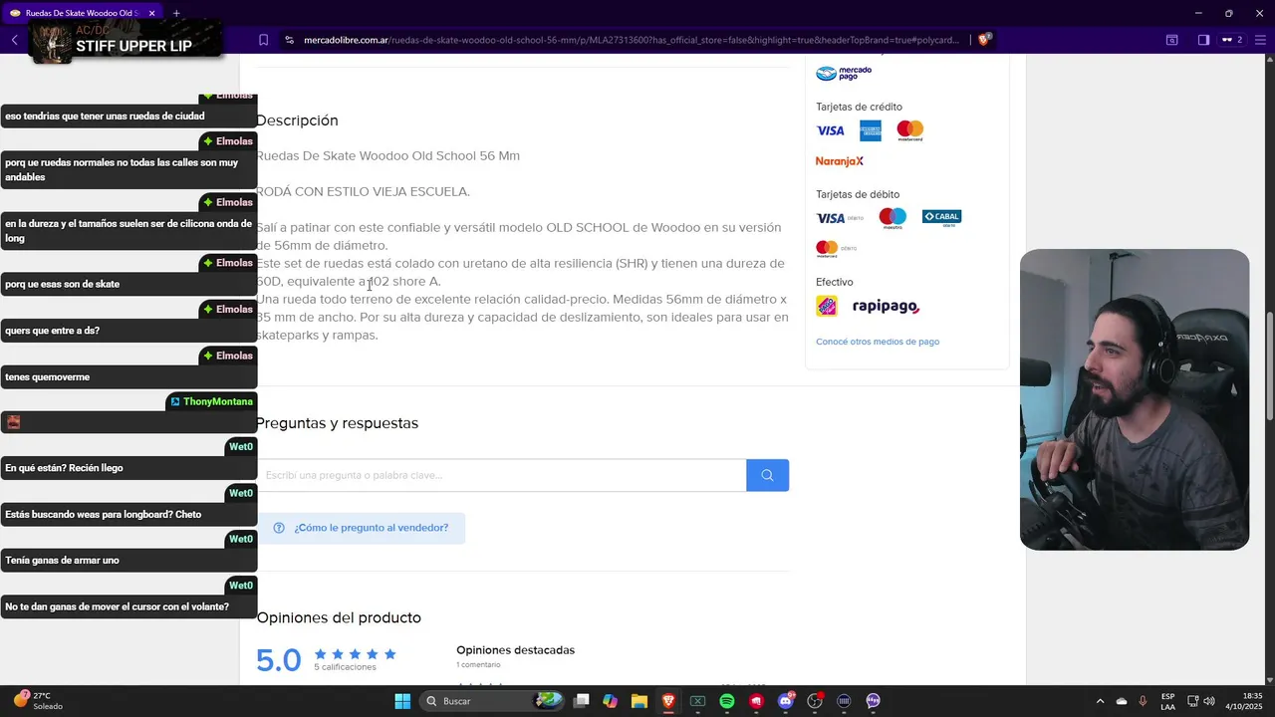
Task: Open the volume speaker tray icon
Action: (1209, 701)
